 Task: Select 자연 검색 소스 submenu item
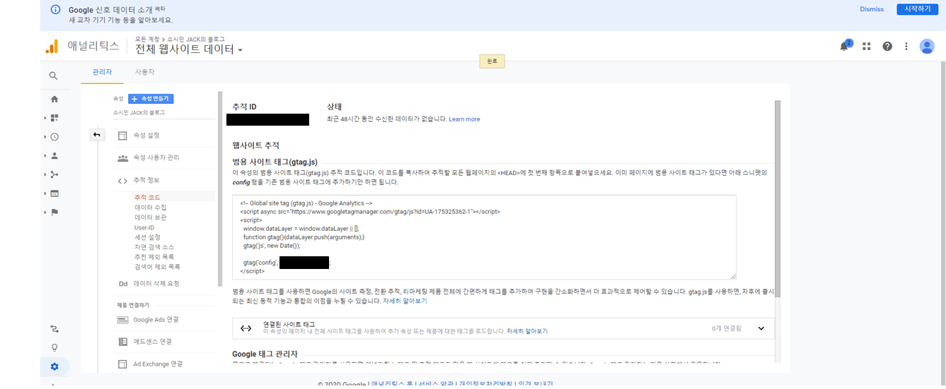click(154, 247)
